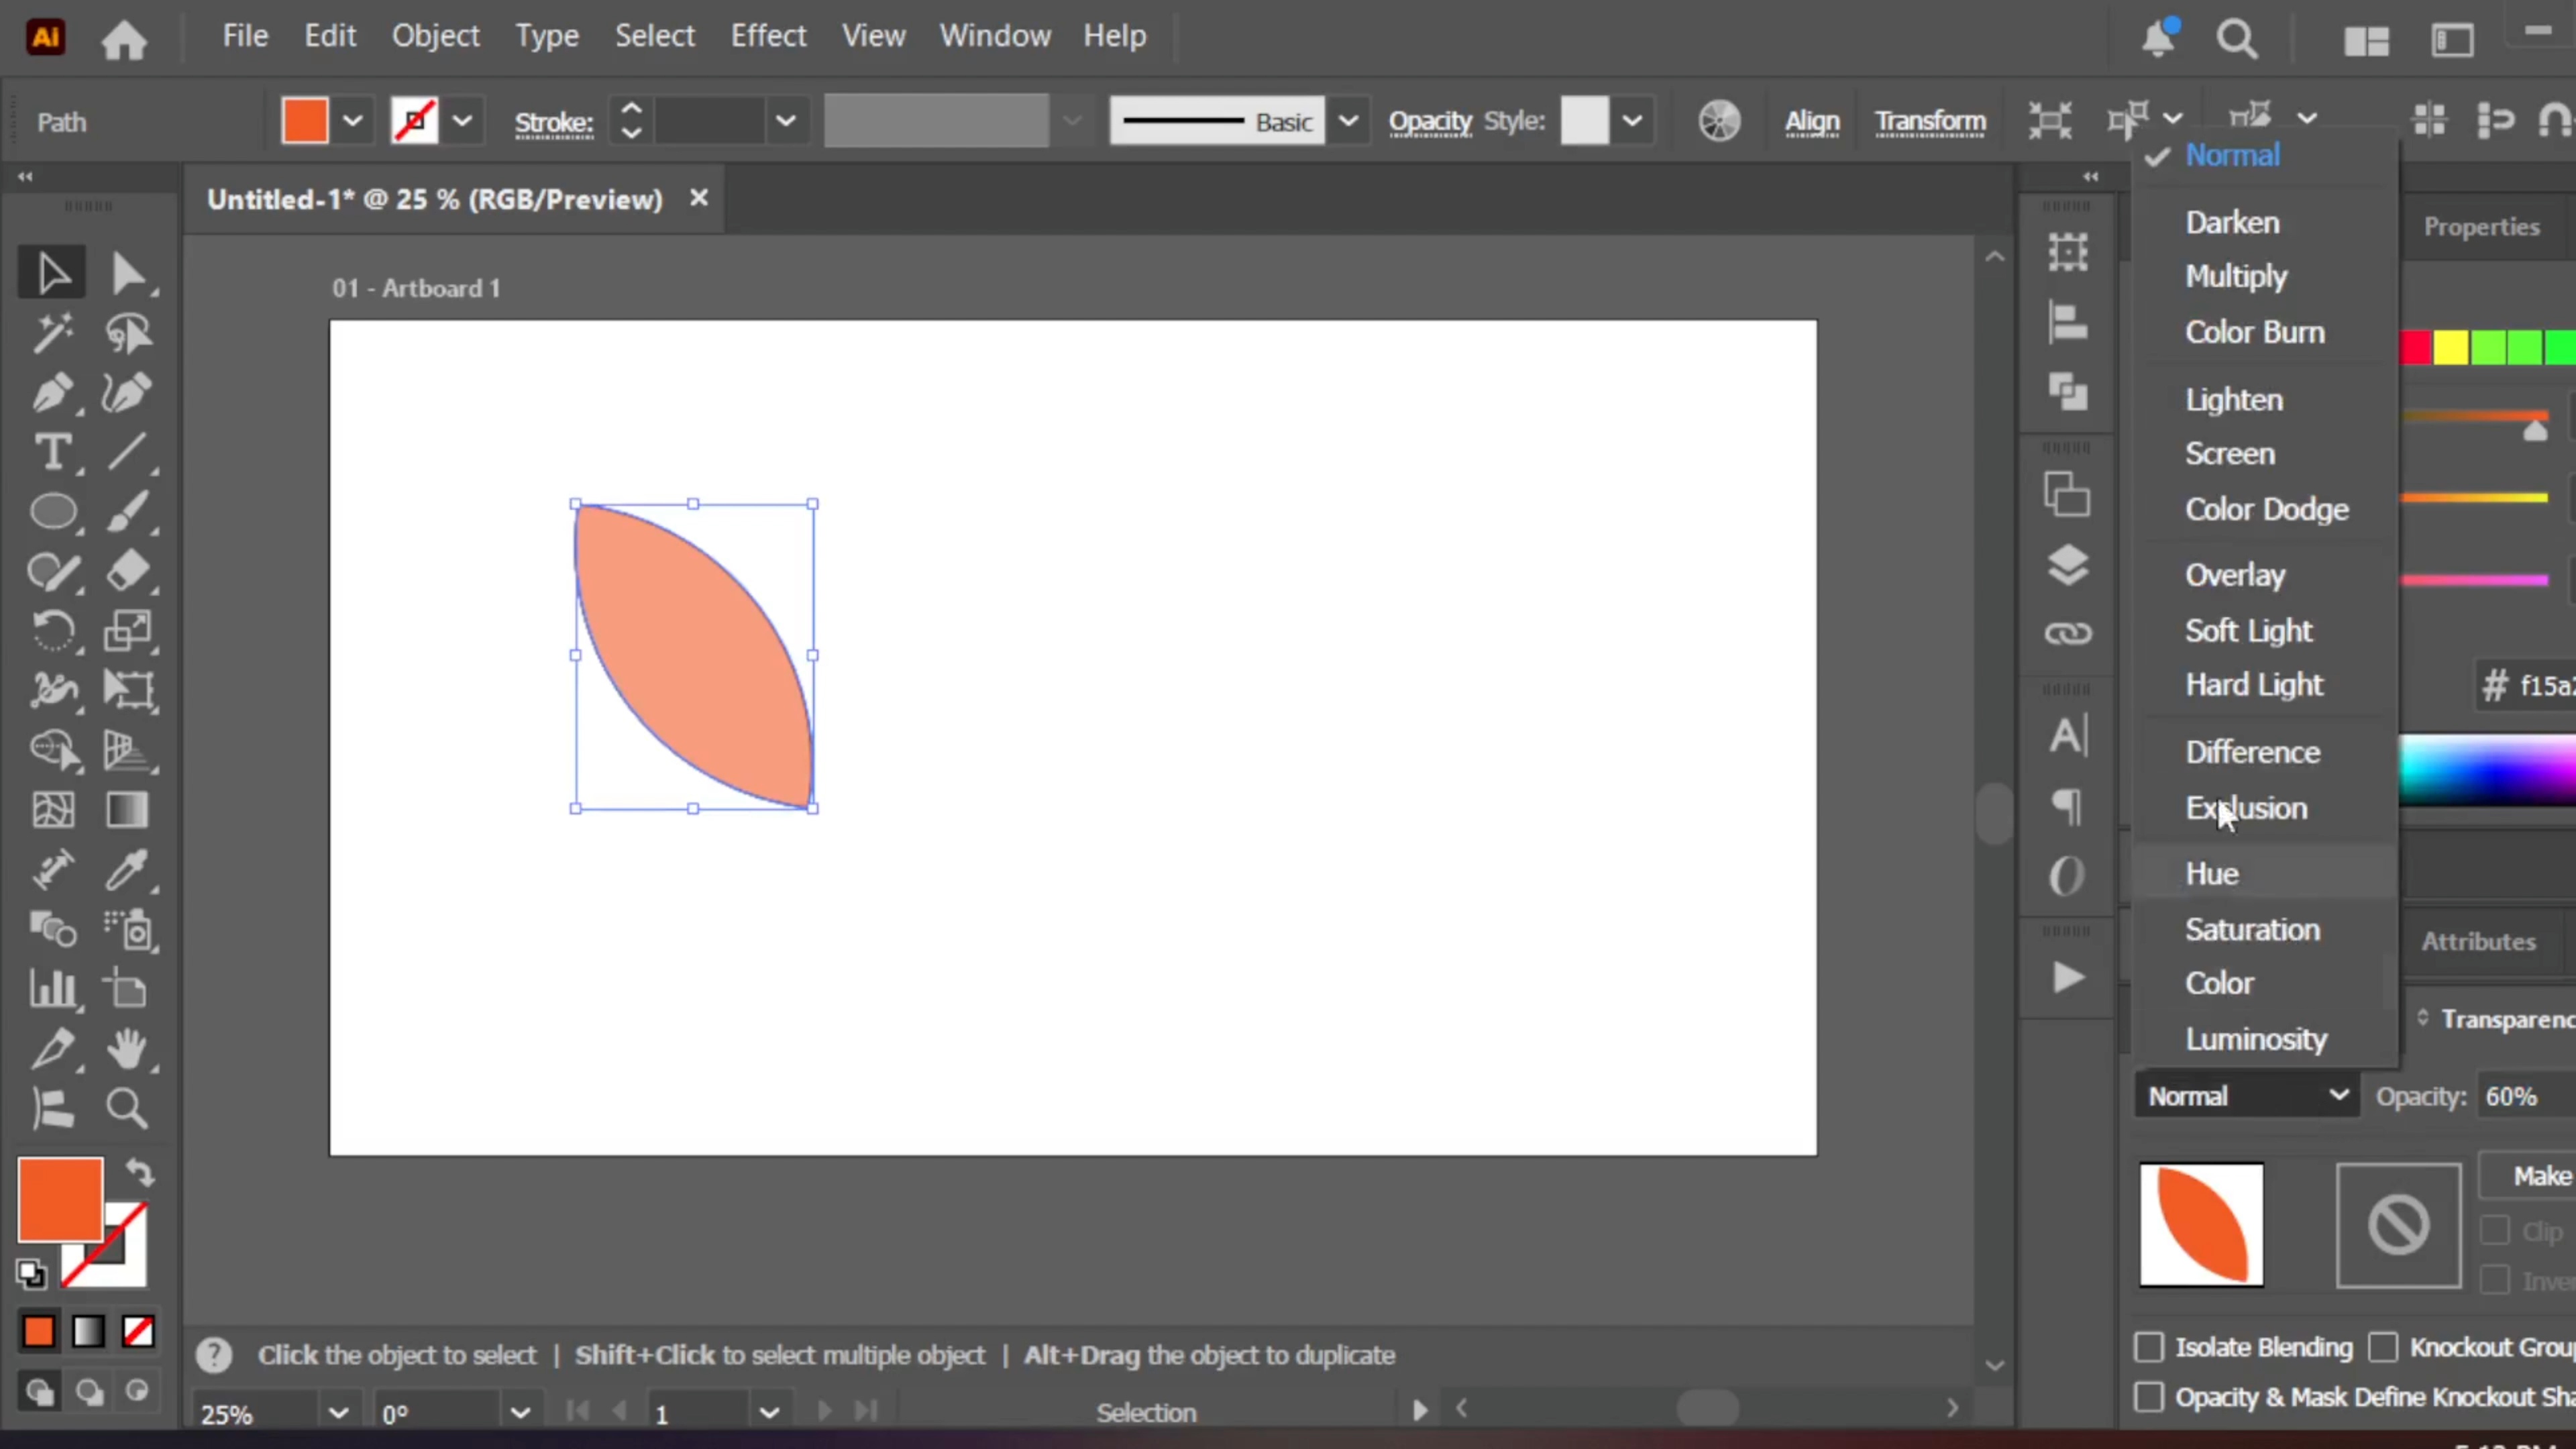Pick the Paintbrush tool
This screenshot has width=2576, height=1449.
click(x=128, y=512)
